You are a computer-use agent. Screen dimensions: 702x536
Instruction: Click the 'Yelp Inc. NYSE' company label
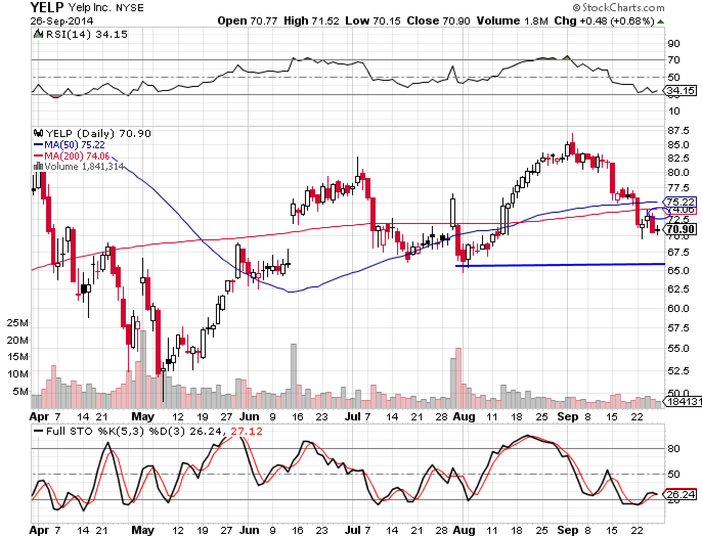click(106, 8)
